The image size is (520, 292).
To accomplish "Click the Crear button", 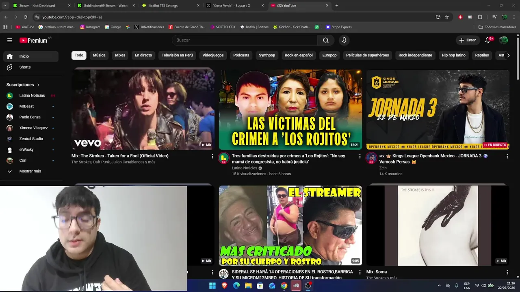I will [467, 40].
